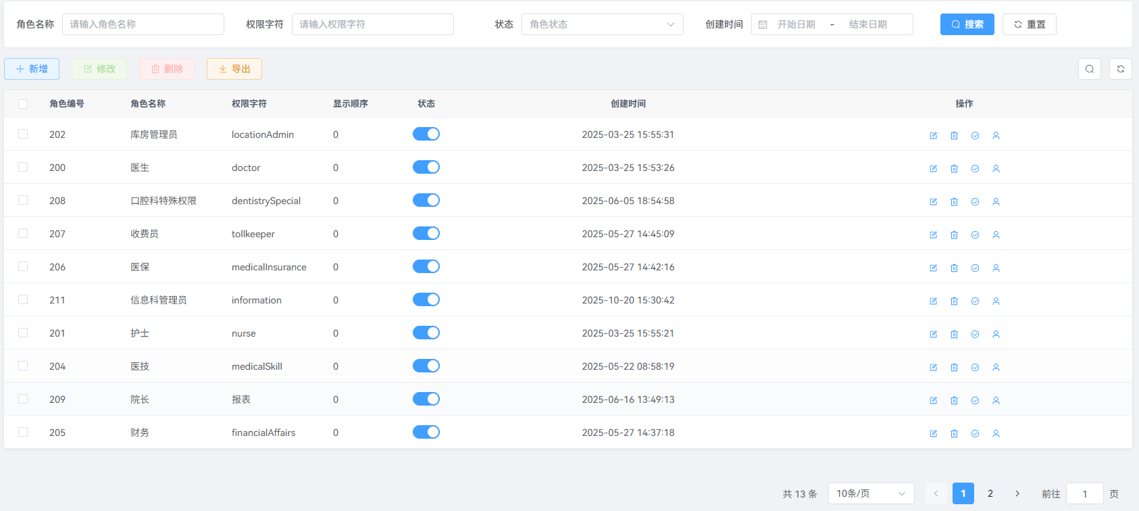1139x511 pixels.
Task: Open data permission icon for 库房管理员 row
Action: coord(975,135)
